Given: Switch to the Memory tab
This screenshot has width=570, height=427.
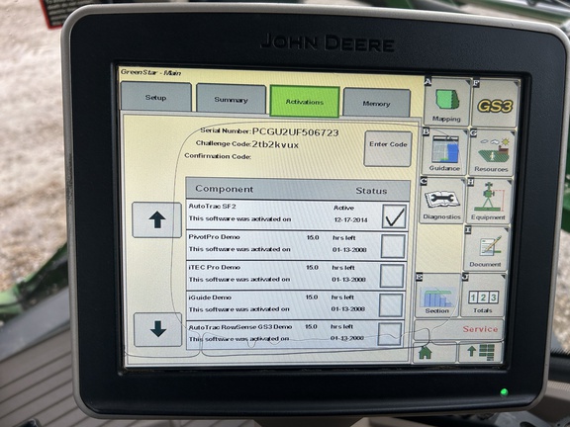Looking at the screenshot, I should tap(377, 103).
